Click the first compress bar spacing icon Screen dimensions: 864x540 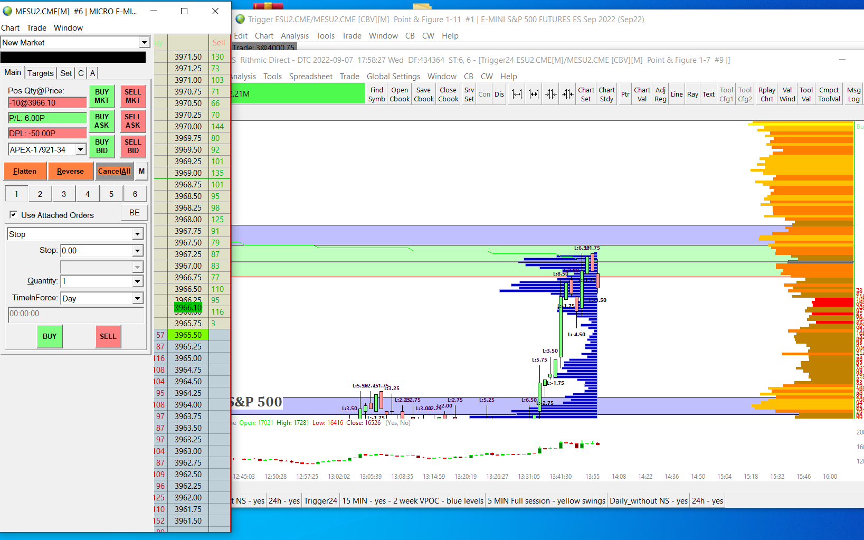551,94
